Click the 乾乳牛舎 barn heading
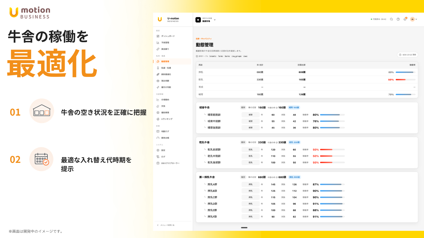Image resolution: width=424 pixels, height=238 pixels. pyautogui.click(x=204, y=142)
